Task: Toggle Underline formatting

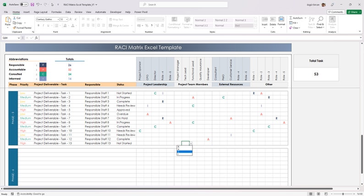Action: pos(48,25)
